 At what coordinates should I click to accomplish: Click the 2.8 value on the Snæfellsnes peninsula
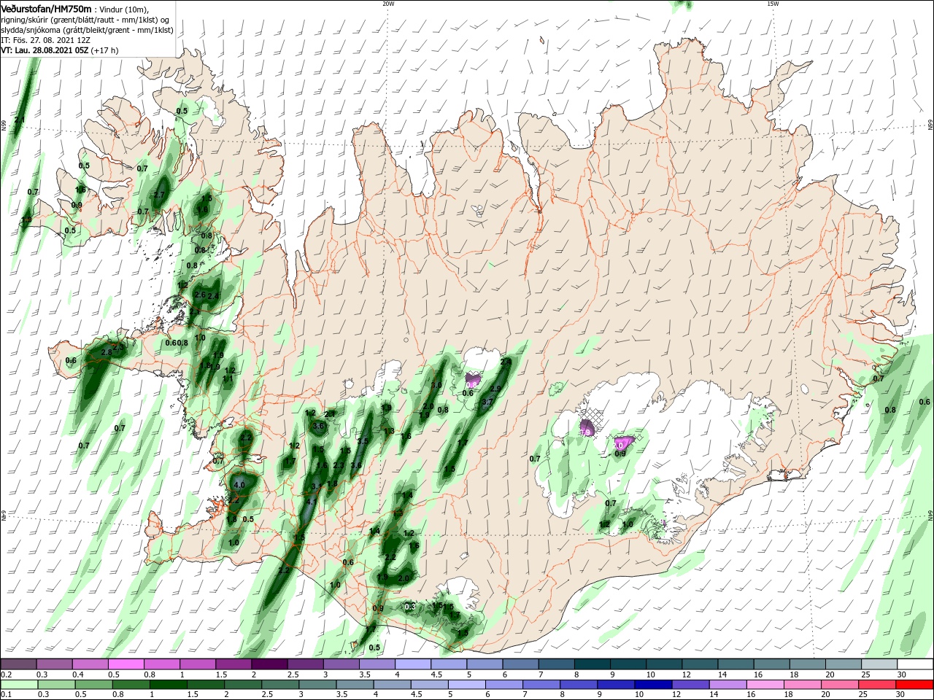point(107,352)
